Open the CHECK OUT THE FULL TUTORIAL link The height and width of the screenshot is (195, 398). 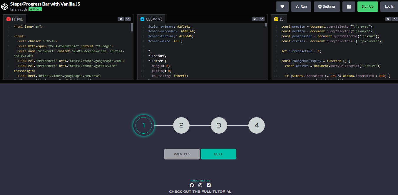click(x=200, y=191)
